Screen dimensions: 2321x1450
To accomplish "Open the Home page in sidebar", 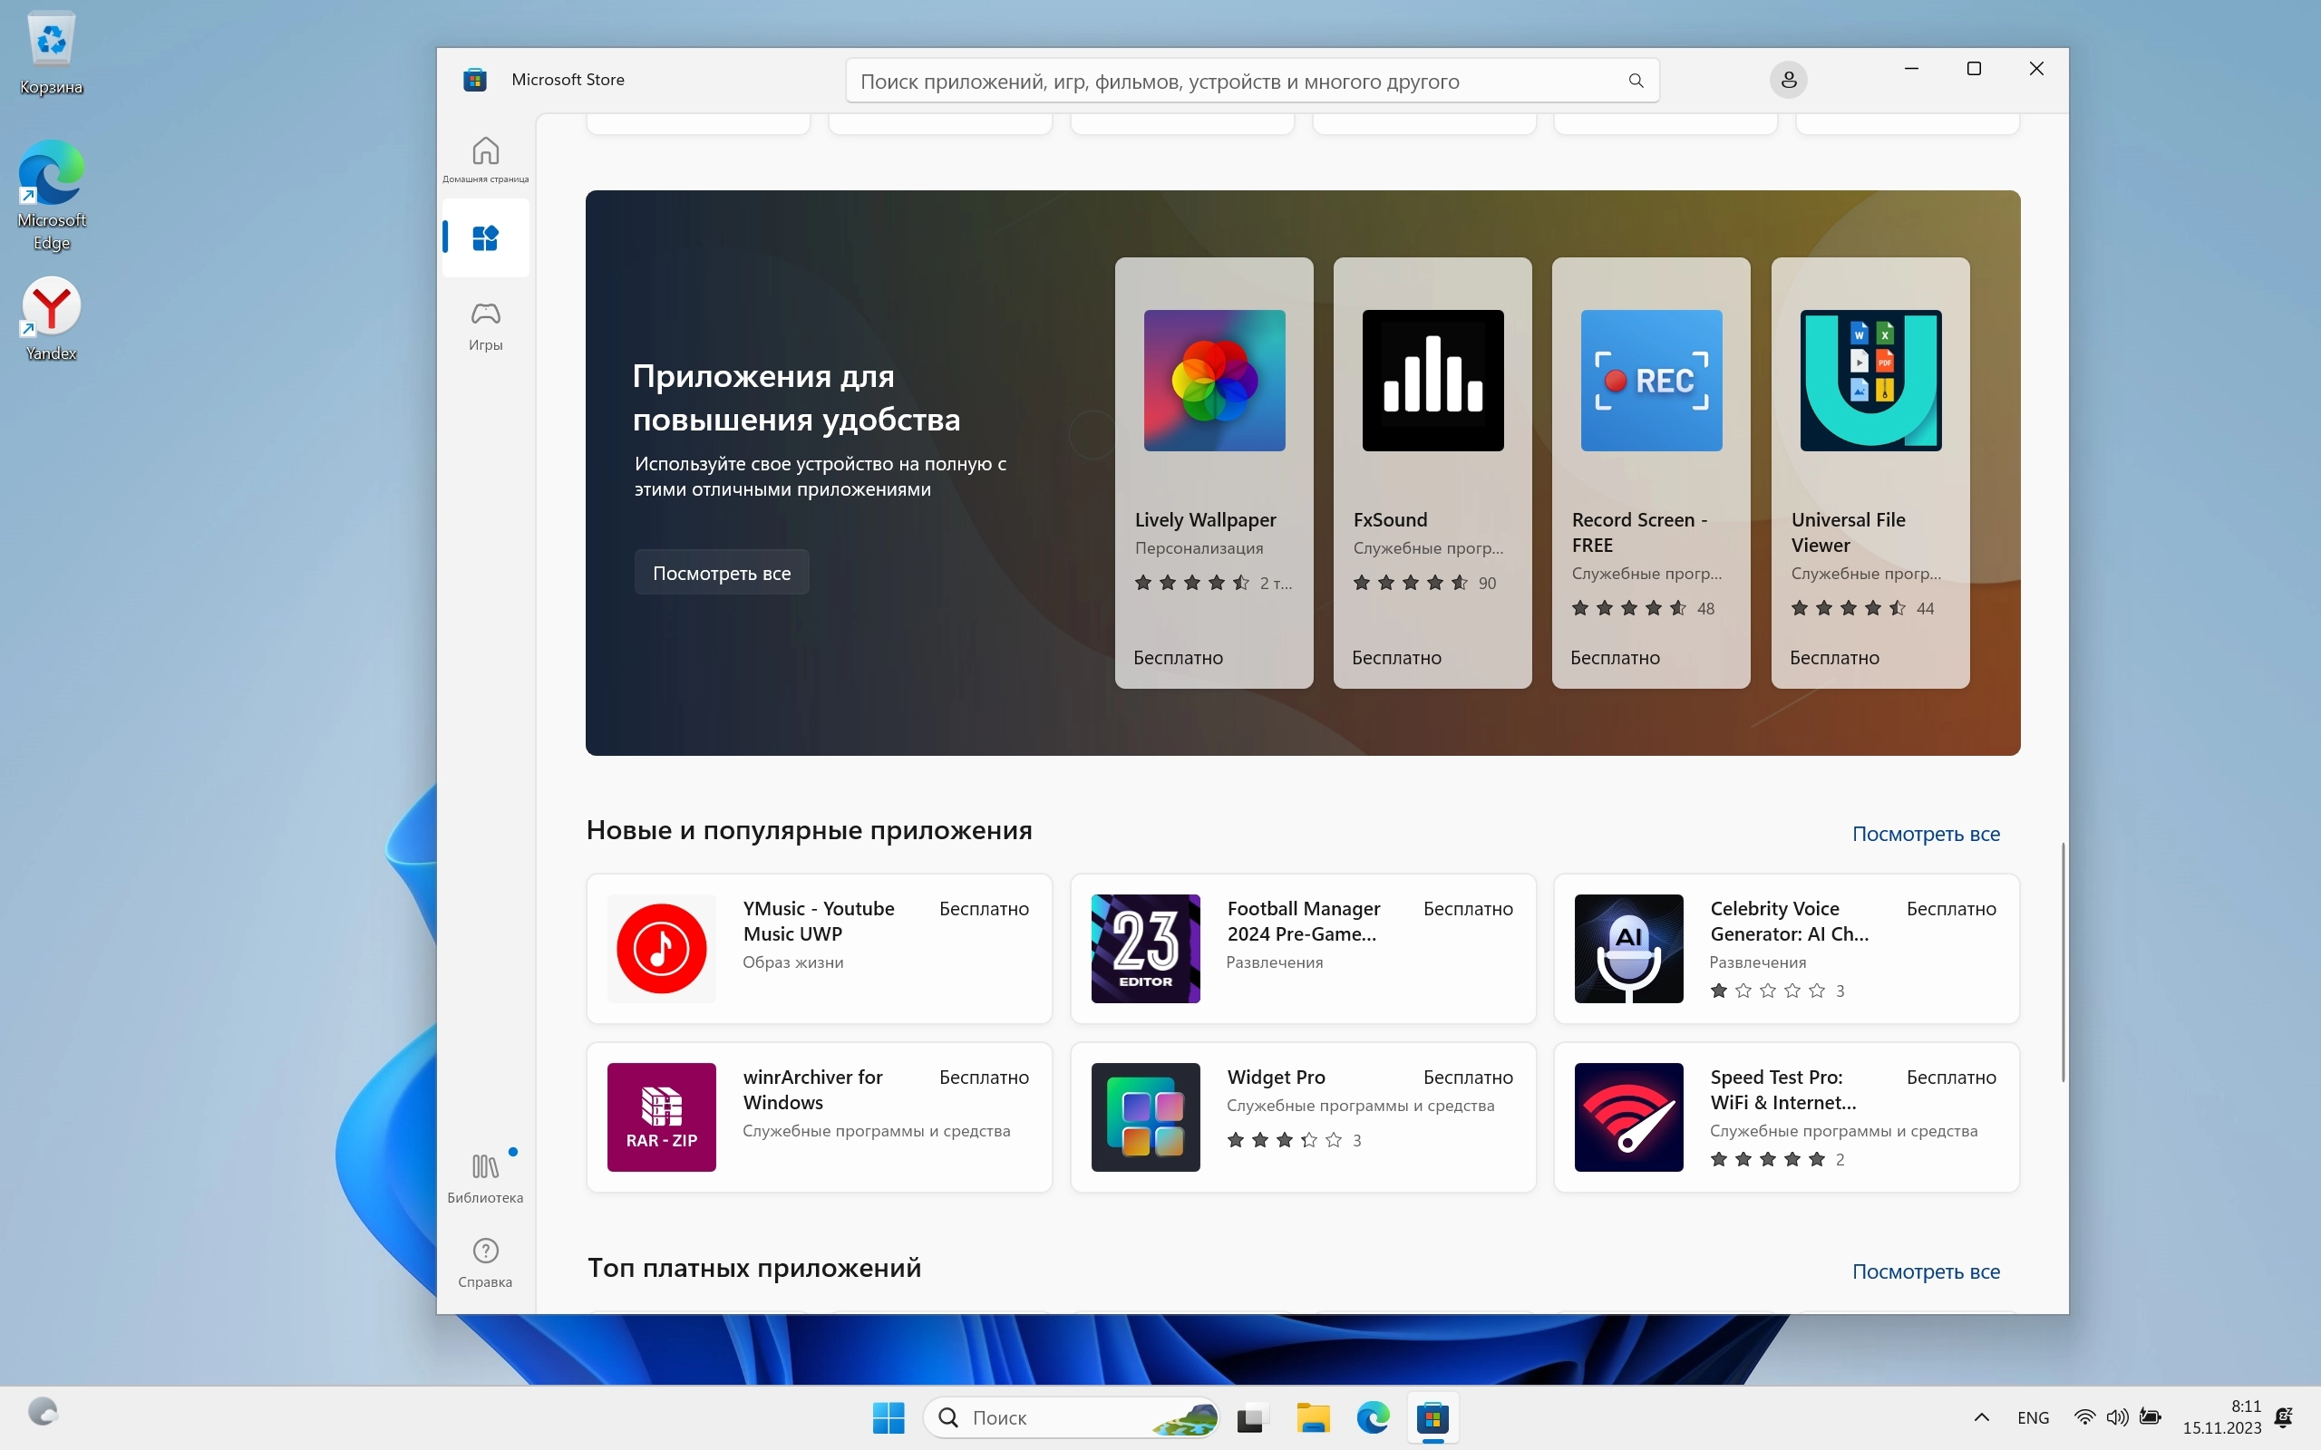I will (x=485, y=159).
